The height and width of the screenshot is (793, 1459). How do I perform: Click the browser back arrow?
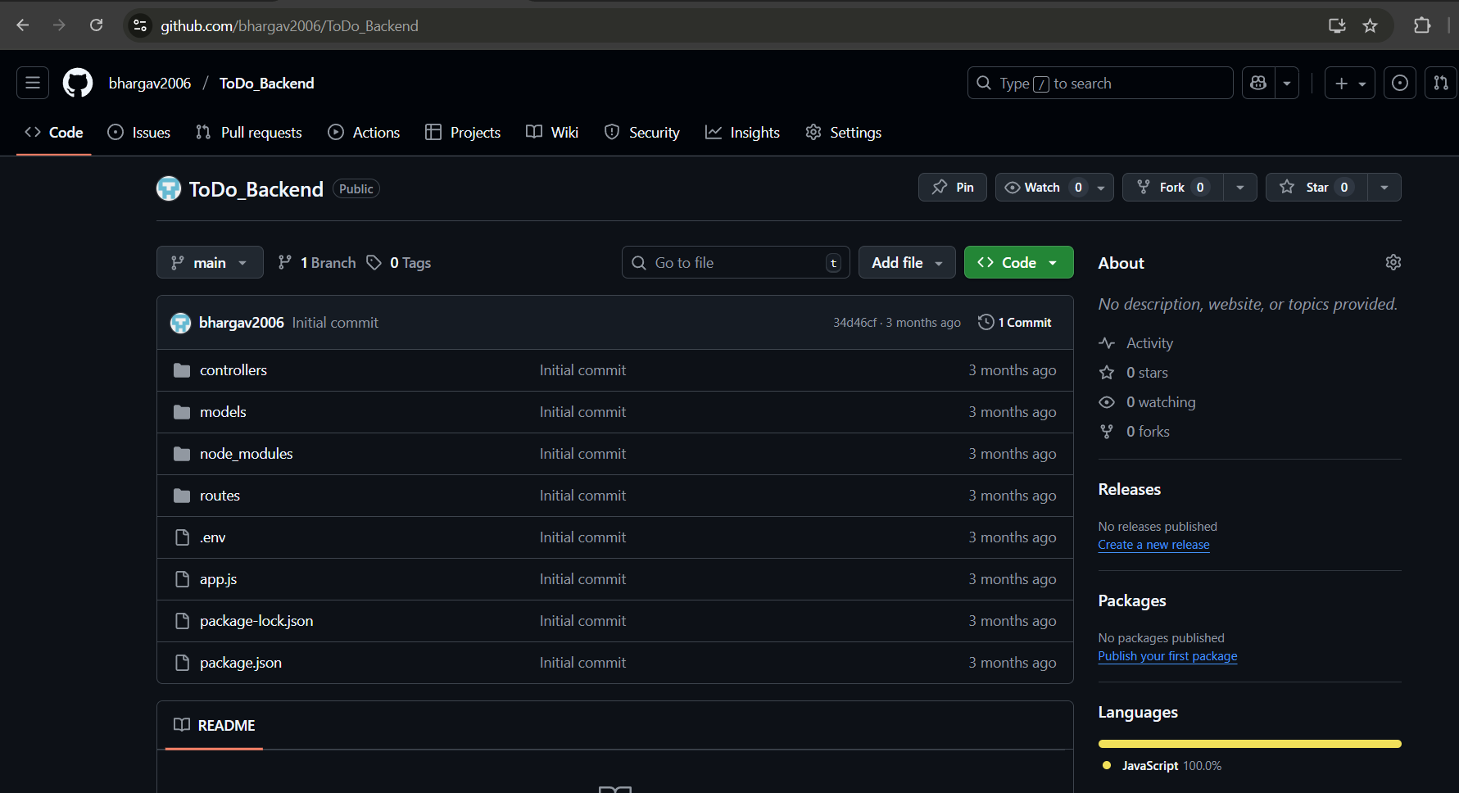pos(23,25)
